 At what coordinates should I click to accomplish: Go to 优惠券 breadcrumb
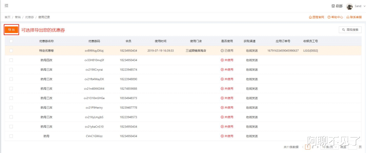pyautogui.click(x=29, y=17)
